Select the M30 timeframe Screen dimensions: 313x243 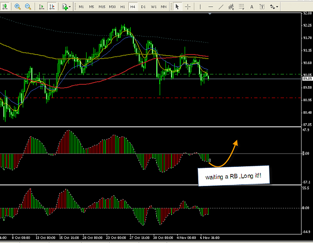point(112,7)
